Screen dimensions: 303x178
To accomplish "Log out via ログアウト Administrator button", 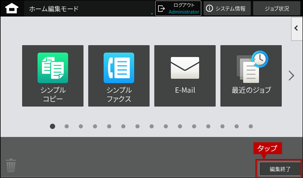I will pyautogui.click(x=178, y=8).
